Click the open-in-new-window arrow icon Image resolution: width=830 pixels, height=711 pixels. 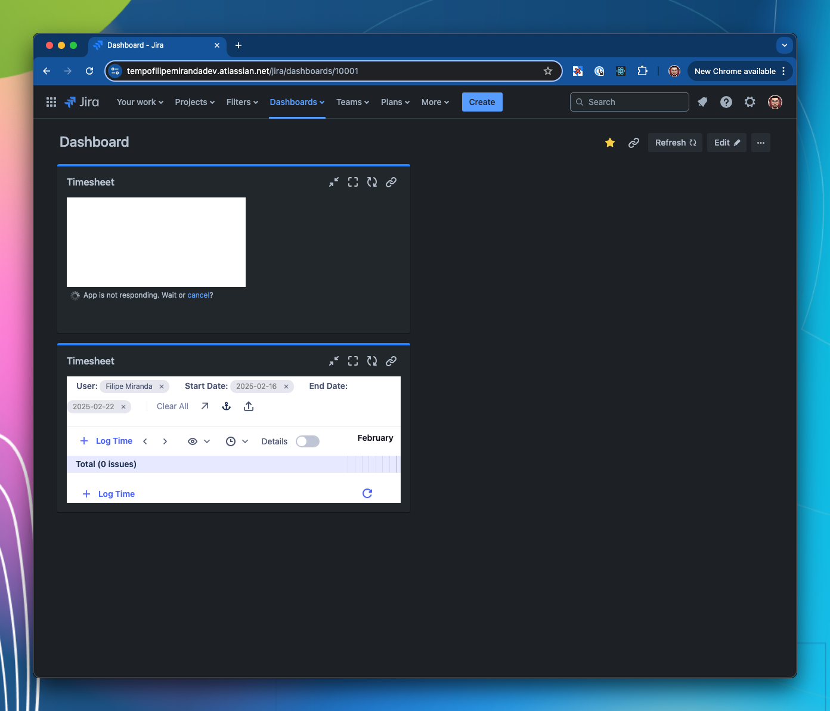point(205,406)
